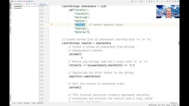Toggle tool window bars icon at bottom-left corner
This screenshot has height=106, width=189.
(11, 105)
